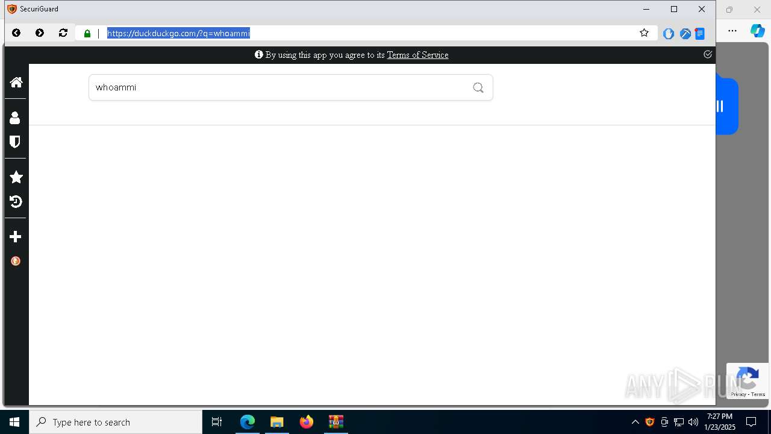The width and height of the screenshot is (771, 434).
Task: Switch to Microsoft Edge on the taskbar
Action: pos(248,422)
